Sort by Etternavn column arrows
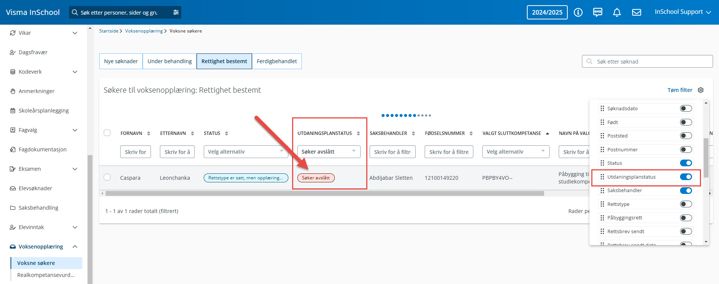The image size is (719, 284). click(x=192, y=133)
